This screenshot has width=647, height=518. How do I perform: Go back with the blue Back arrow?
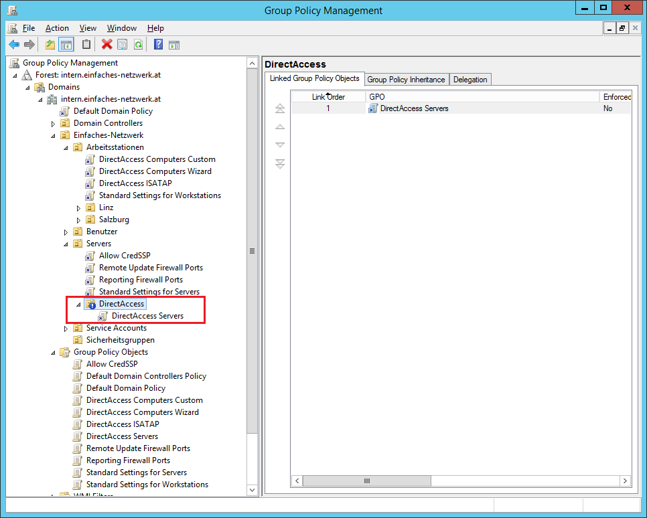tap(14, 45)
